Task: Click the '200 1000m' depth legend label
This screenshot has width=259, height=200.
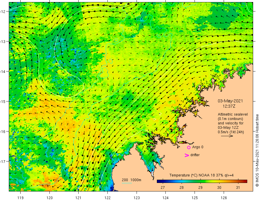Action: click(132, 180)
